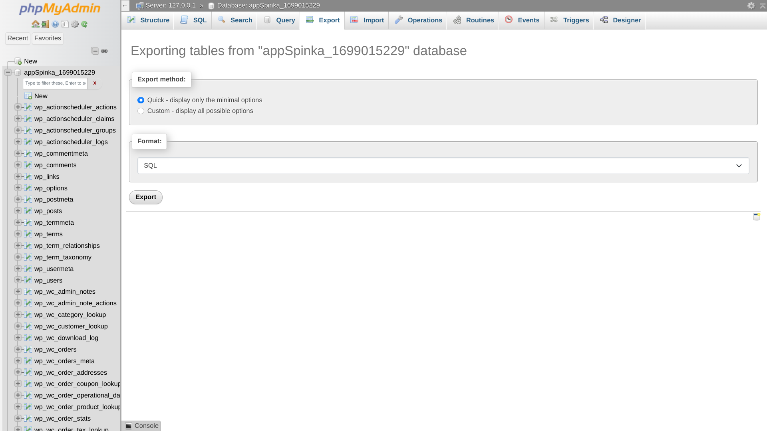Open the phpMyAdmin home icon
The width and height of the screenshot is (767, 431).
[x=35, y=24]
